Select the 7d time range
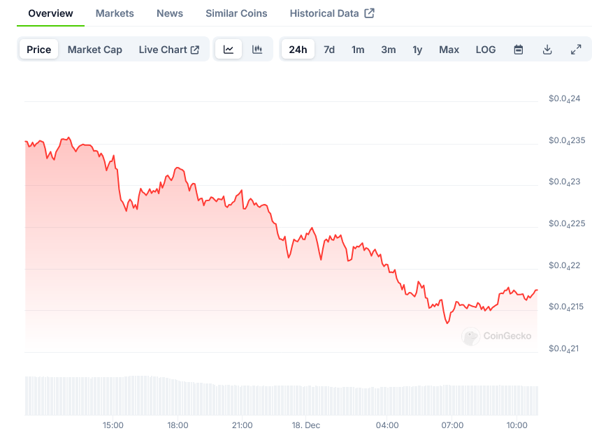592x440 pixels. click(x=329, y=50)
